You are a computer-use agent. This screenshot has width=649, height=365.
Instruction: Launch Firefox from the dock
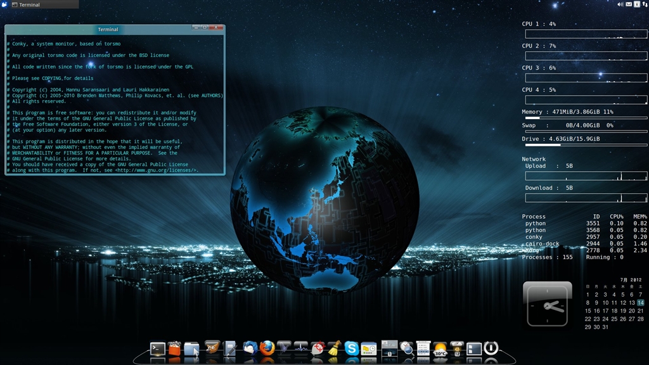267,348
